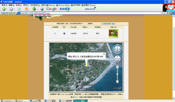Switch to the 2.ptt.cc tab

22,101
